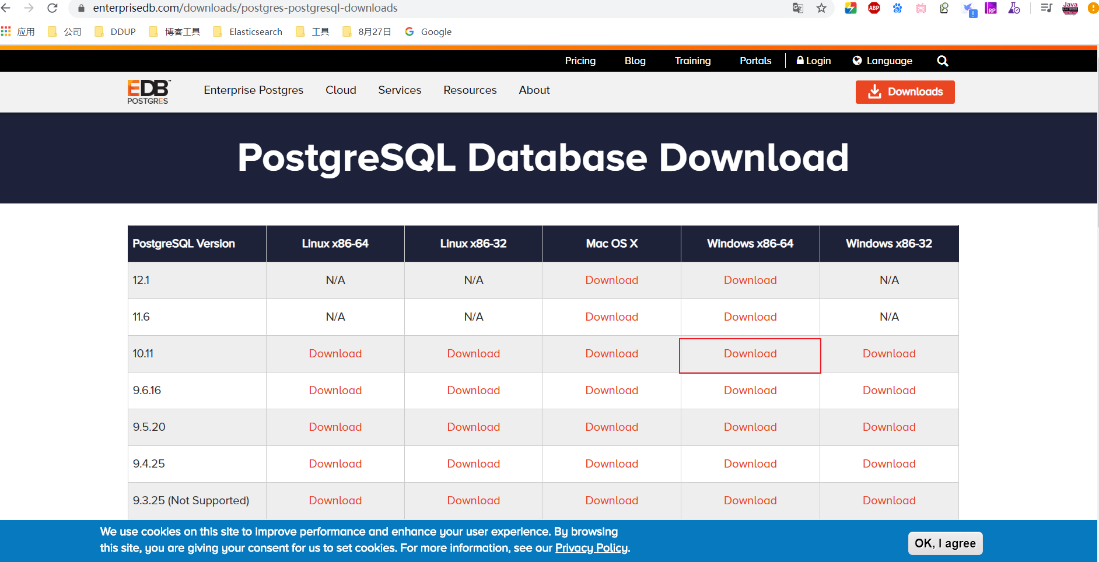This screenshot has height=562, width=1099.
Task: Expand the About menu
Action: click(x=534, y=90)
